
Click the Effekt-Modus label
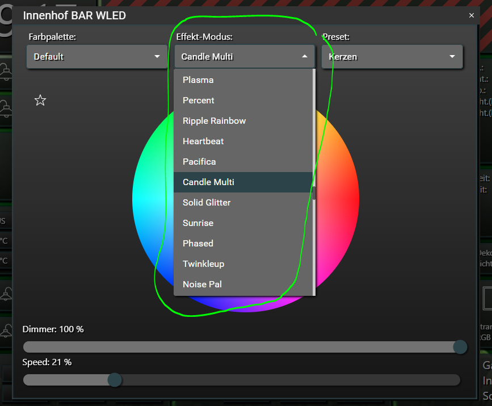click(204, 37)
